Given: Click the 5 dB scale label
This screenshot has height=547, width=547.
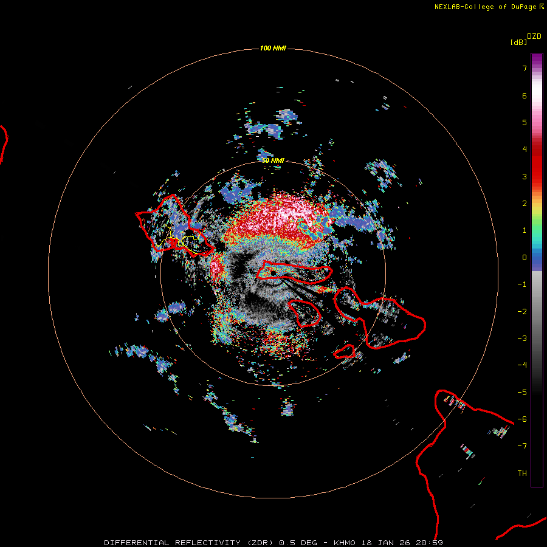Looking at the screenshot, I should [525, 122].
